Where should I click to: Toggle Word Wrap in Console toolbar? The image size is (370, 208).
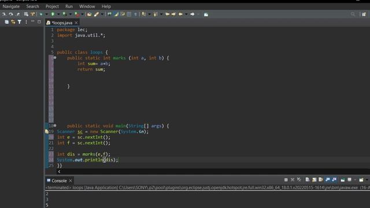(321, 180)
